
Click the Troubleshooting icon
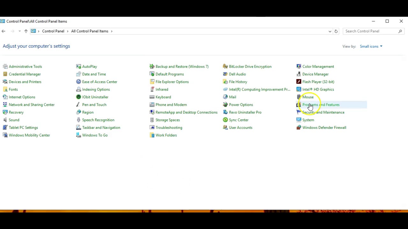pyautogui.click(x=152, y=128)
